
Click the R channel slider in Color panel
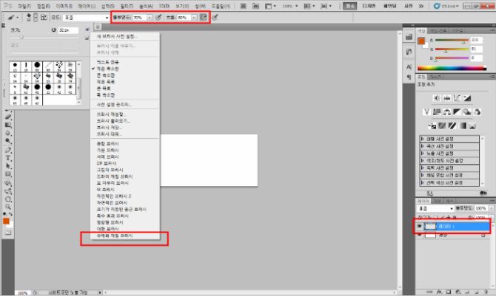tap(452, 40)
